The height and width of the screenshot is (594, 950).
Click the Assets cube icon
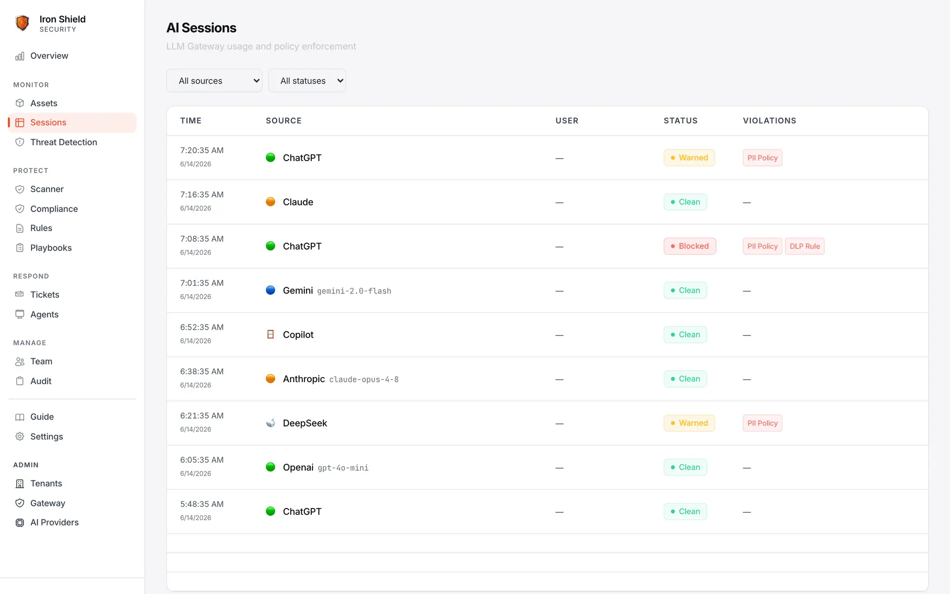(19, 103)
